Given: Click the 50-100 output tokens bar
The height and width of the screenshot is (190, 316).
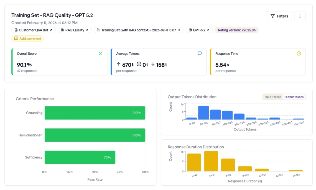Looking at the screenshot, I should click(203, 113).
